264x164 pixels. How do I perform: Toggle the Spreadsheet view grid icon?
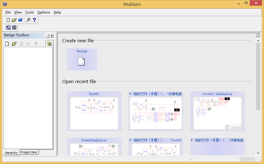(14, 27)
